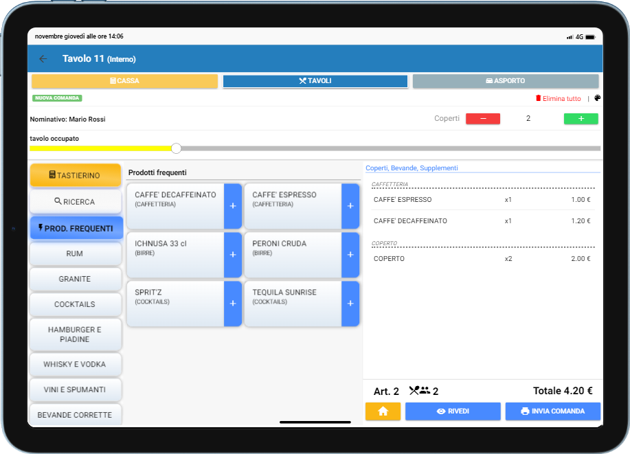This screenshot has height=454, width=630.
Task: Increase Coperti with the green plus button
Action: [581, 119]
